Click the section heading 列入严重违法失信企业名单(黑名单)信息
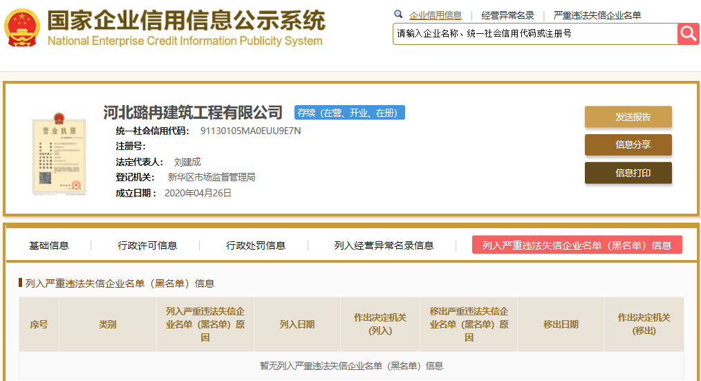This screenshot has height=381, width=701. click(120, 284)
